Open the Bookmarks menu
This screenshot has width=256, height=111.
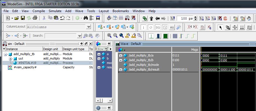point(121,11)
